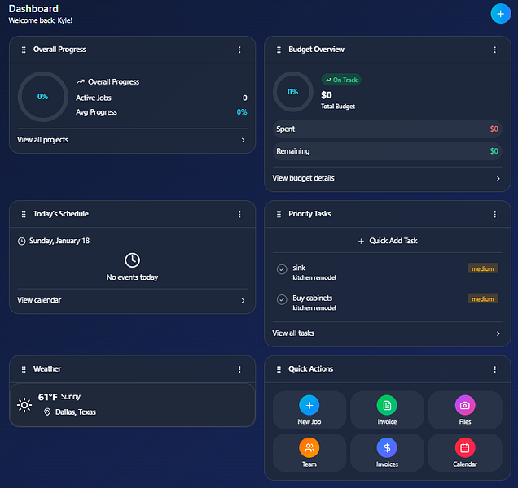The height and width of the screenshot is (488, 518).
Task: Mark the Buy cabinets task as complete
Action: tap(282, 299)
